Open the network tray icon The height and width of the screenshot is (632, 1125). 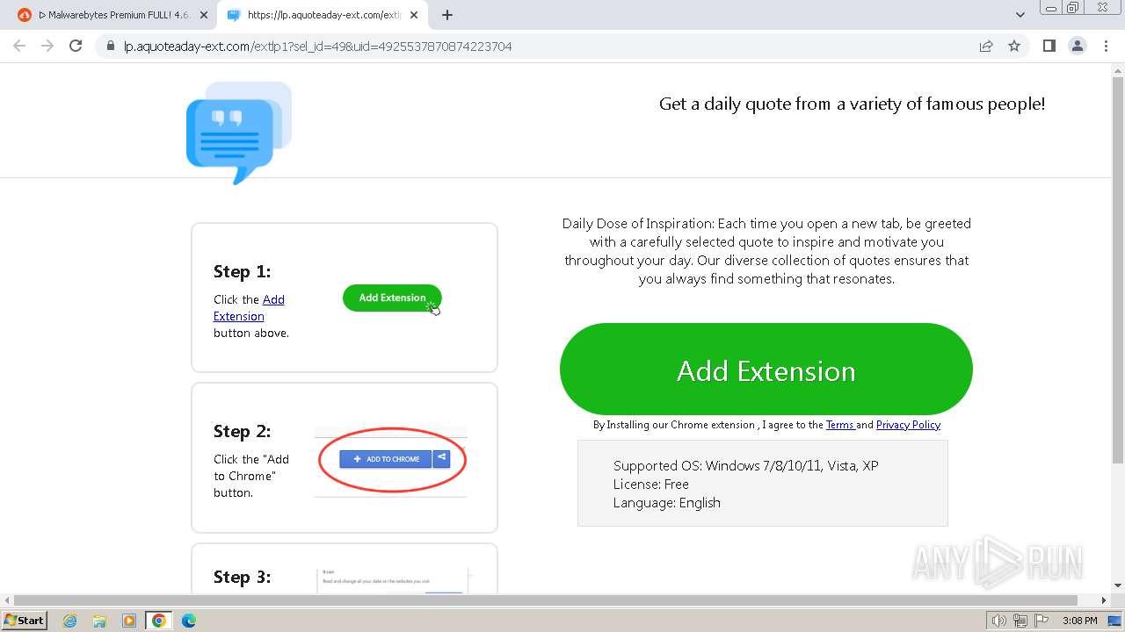pyautogui.click(x=1020, y=621)
